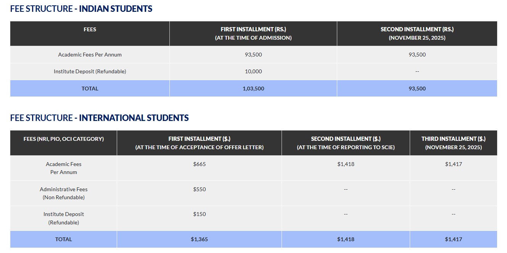Click the Fee Structure International Students heading

99,118
